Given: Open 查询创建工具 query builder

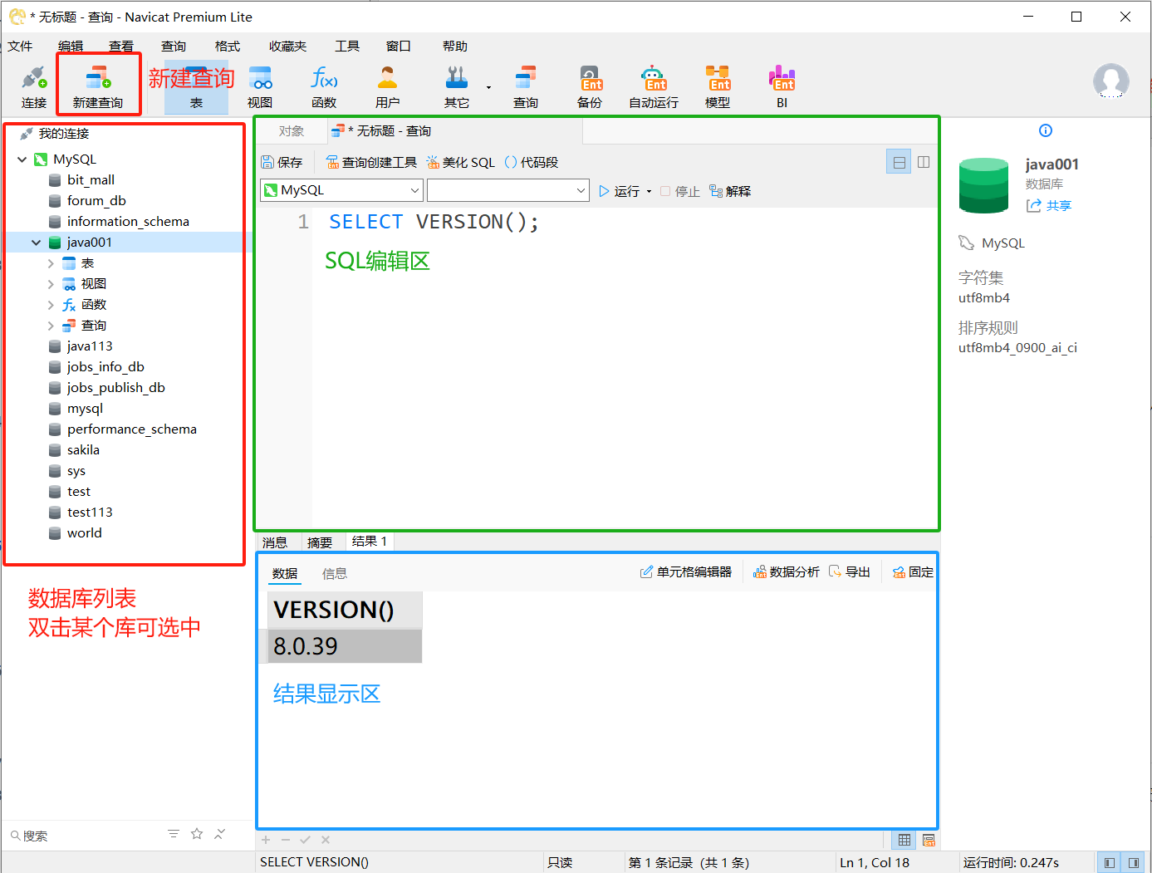Looking at the screenshot, I should click(371, 162).
